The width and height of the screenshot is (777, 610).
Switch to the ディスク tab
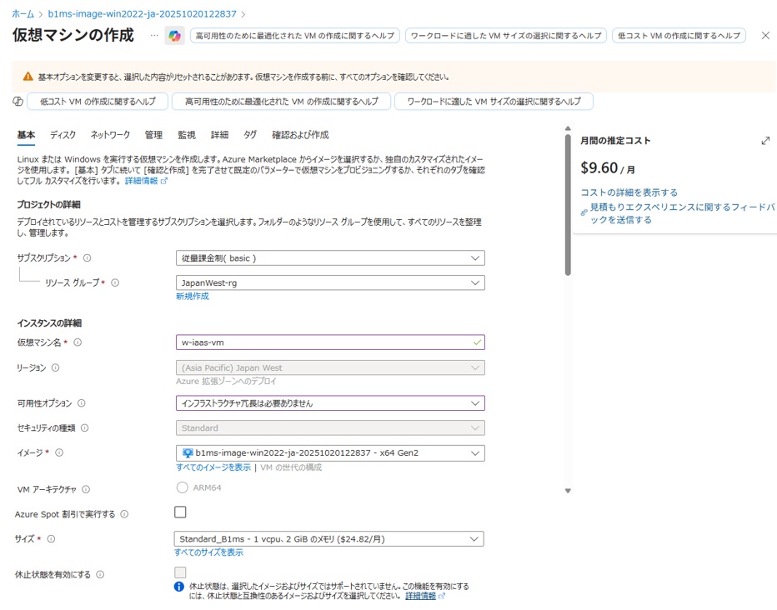point(63,135)
